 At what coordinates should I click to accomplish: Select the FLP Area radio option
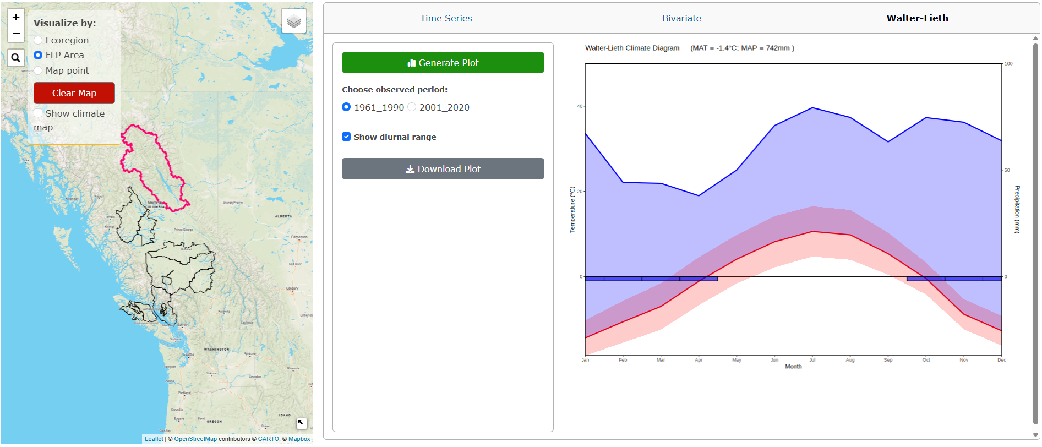pyautogui.click(x=38, y=55)
